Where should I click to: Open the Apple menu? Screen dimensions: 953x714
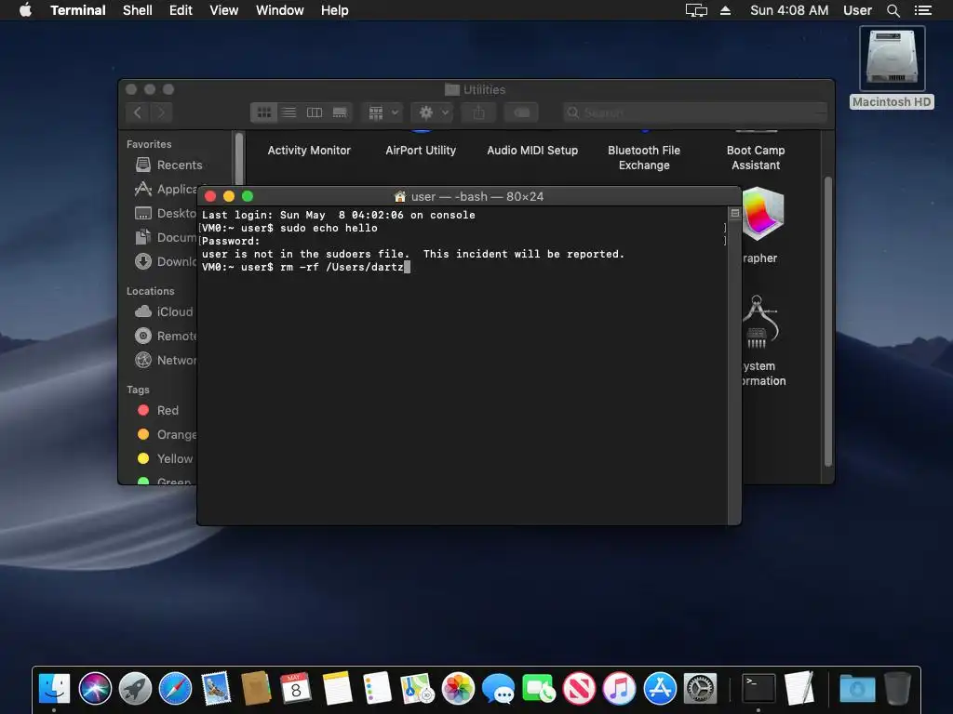pos(25,10)
